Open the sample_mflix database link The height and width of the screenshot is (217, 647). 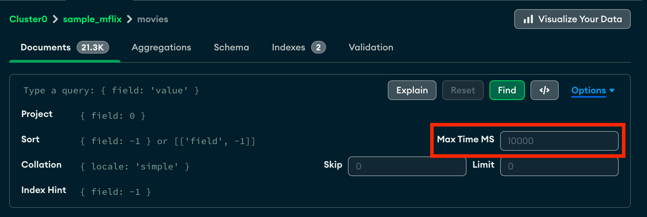(x=92, y=19)
